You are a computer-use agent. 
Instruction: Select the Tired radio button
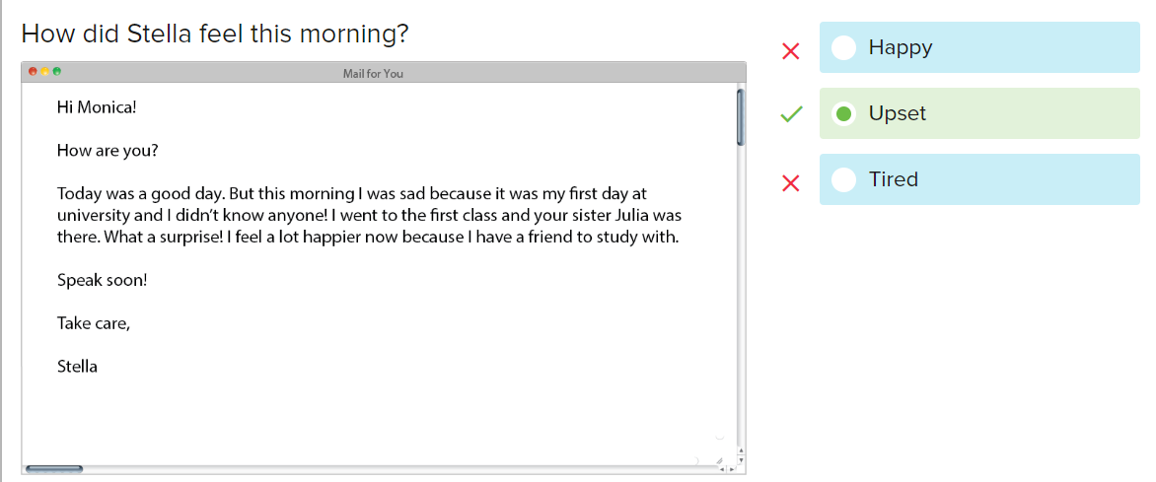coord(843,179)
